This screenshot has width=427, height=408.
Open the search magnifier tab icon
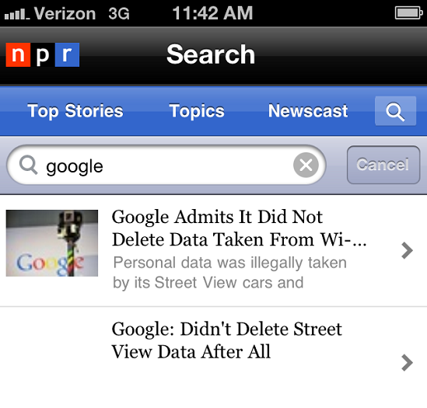click(x=395, y=111)
